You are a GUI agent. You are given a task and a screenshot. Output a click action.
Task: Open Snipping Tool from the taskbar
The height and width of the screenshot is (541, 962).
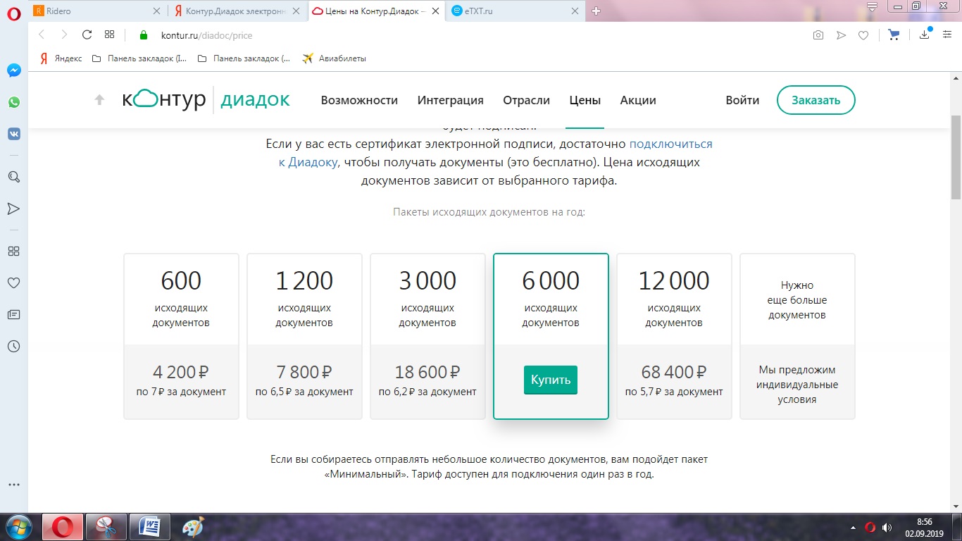click(106, 527)
